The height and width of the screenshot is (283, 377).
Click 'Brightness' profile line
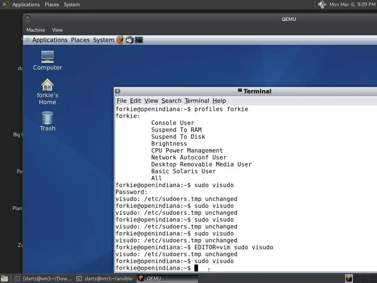[x=169, y=144]
